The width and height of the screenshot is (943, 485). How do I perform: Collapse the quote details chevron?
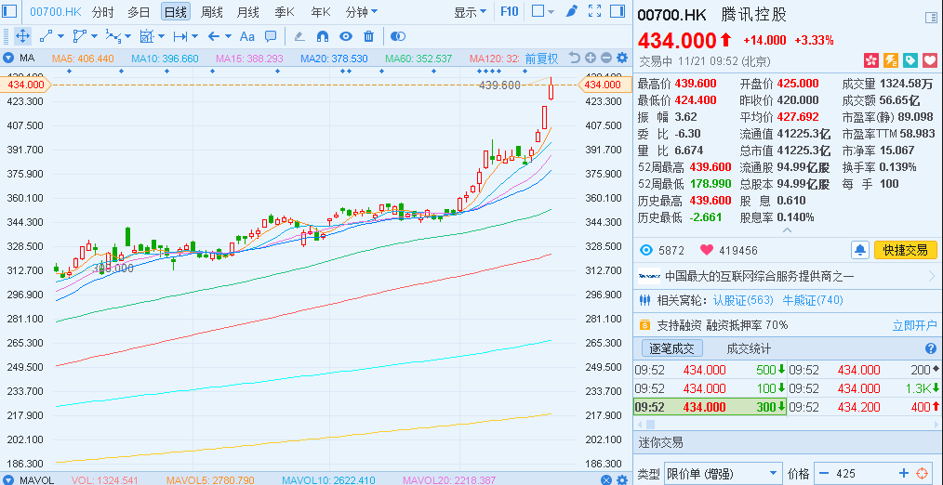[787, 230]
